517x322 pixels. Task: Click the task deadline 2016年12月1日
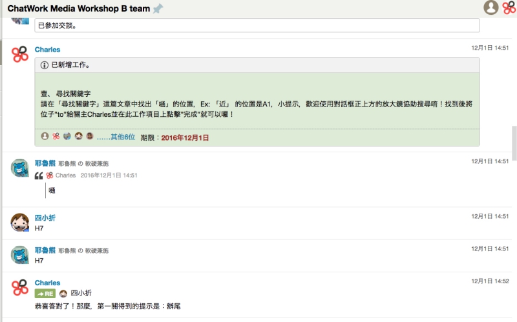[185, 137]
